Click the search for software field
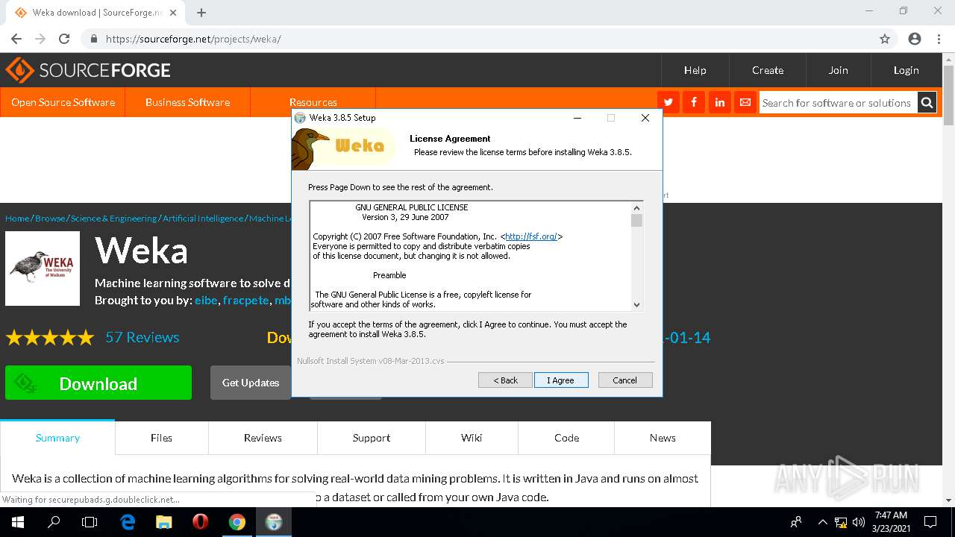Screen dimensions: 955x537 pyautogui.click(x=837, y=103)
